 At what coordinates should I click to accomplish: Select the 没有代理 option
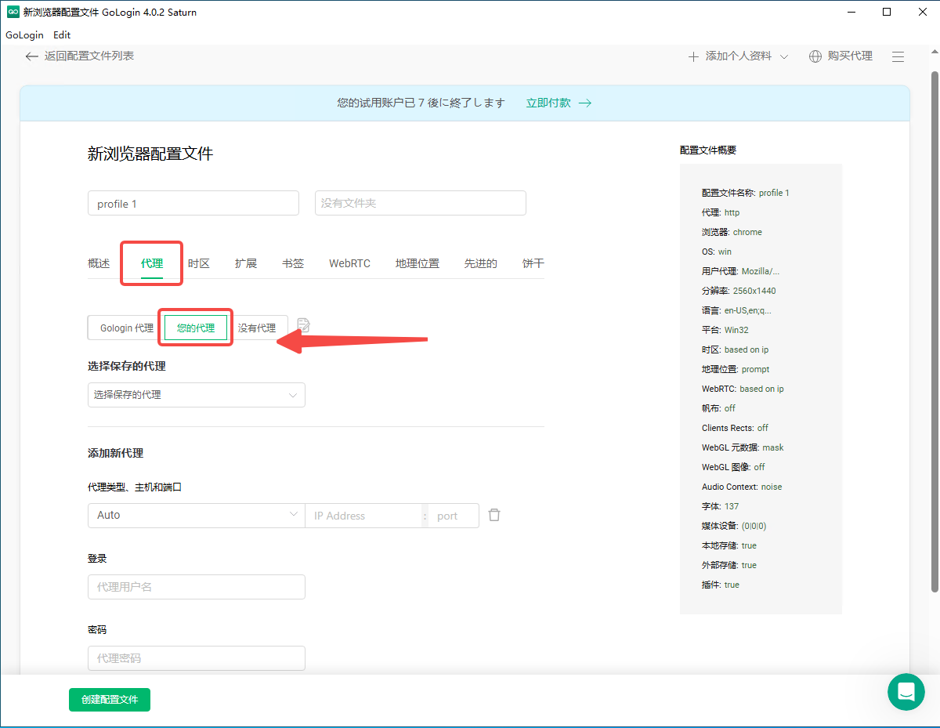point(257,328)
